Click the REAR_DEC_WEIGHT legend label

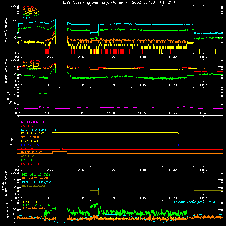[35, 186]
